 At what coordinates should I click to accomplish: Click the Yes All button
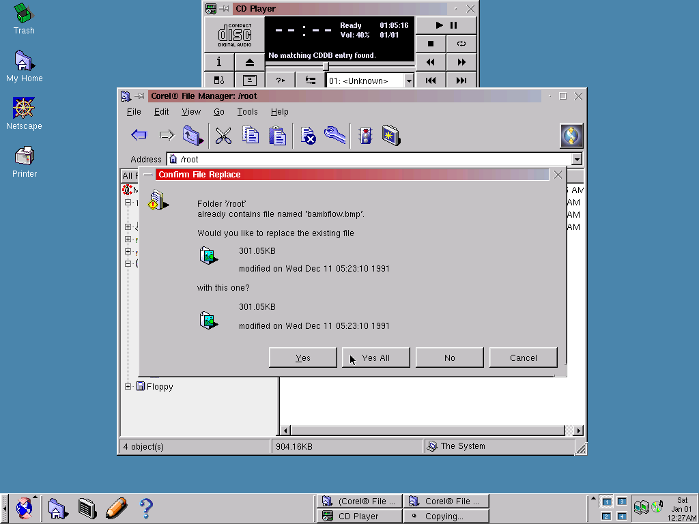pyautogui.click(x=375, y=358)
